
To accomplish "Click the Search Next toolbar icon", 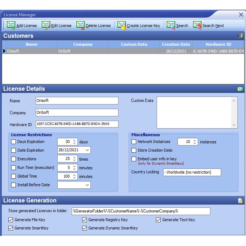I will [x=197, y=25].
